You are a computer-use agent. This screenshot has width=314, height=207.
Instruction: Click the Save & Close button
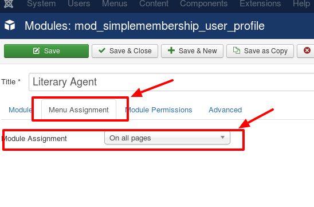pos(125,51)
